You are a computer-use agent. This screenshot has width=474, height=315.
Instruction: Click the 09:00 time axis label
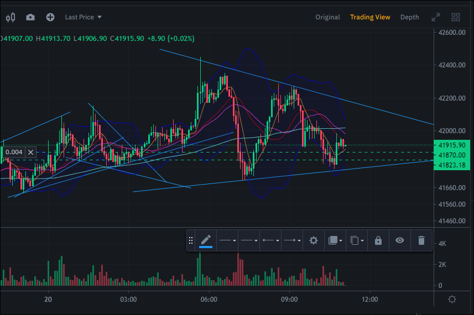(x=289, y=300)
